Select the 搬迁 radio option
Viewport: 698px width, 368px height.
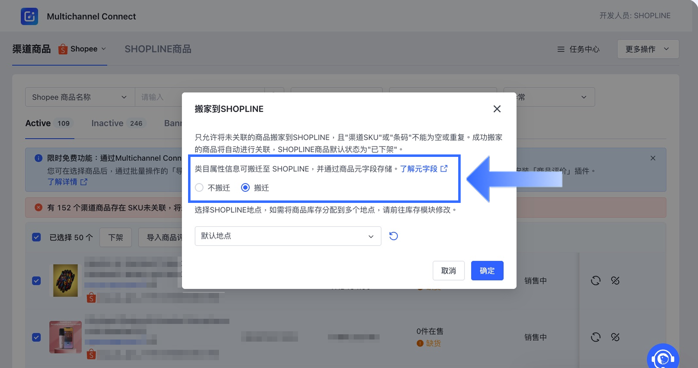click(x=245, y=188)
